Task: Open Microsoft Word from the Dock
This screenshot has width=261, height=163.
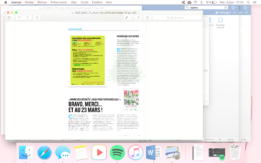Action: (154, 152)
